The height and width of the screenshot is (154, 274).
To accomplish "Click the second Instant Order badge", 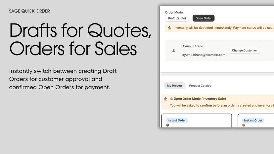I will pyautogui.click(x=253, y=120).
